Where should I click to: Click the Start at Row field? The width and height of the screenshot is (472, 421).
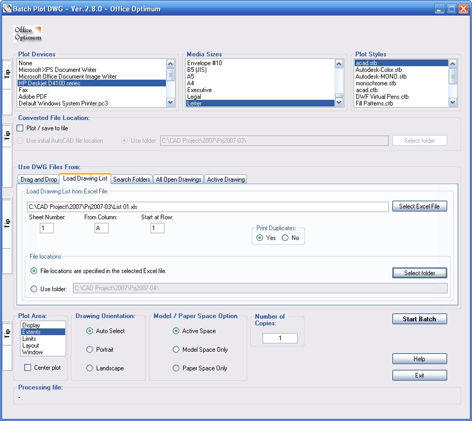(157, 228)
